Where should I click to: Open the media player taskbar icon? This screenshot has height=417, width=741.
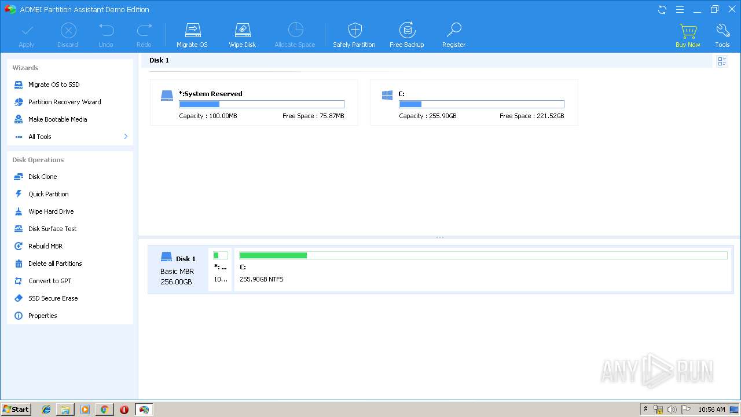coord(85,409)
